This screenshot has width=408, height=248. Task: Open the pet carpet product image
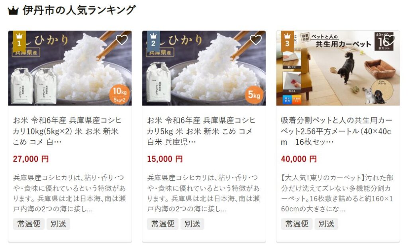coord(338,68)
